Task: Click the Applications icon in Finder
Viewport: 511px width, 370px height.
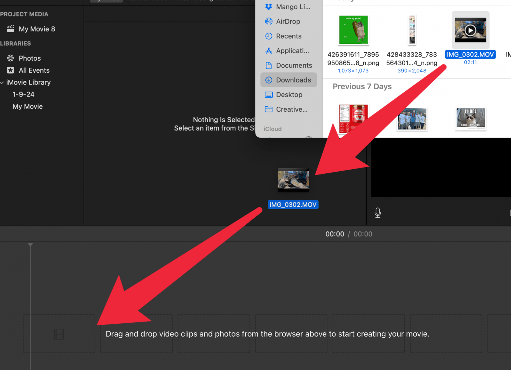Action: [x=269, y=51]
